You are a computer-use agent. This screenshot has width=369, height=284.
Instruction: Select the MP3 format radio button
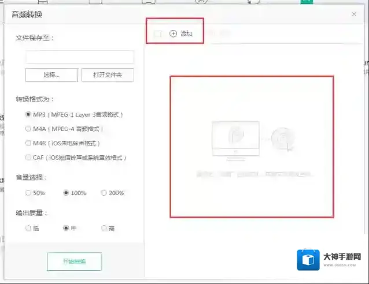(28, 114)
